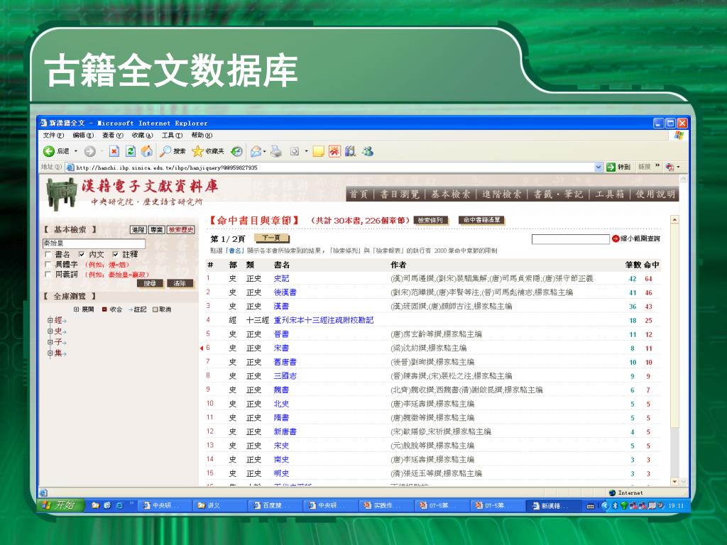Click the bronze ding logo
Image resolution: width=727 pixels, height=545 pixels.
click(62, 194)
